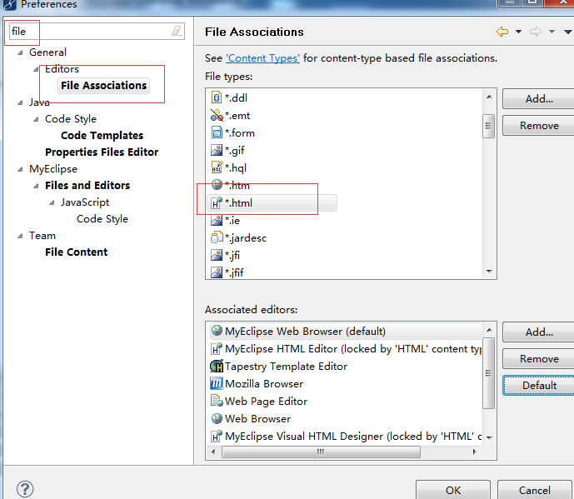Image resolution: width=574 pixels, height=499 pixels.
Task: Click Remove next to Associated editors
Action: click(538, 359)
